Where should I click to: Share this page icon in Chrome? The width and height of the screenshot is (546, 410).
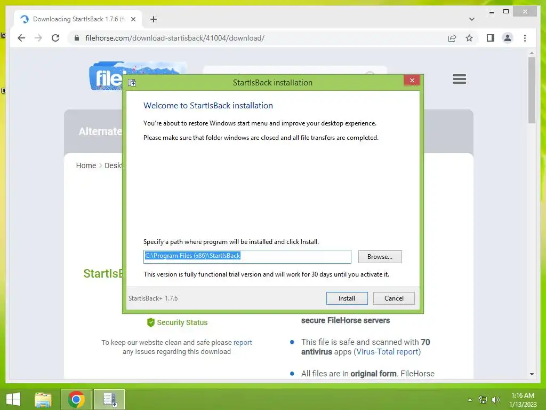tap(452, 38)
